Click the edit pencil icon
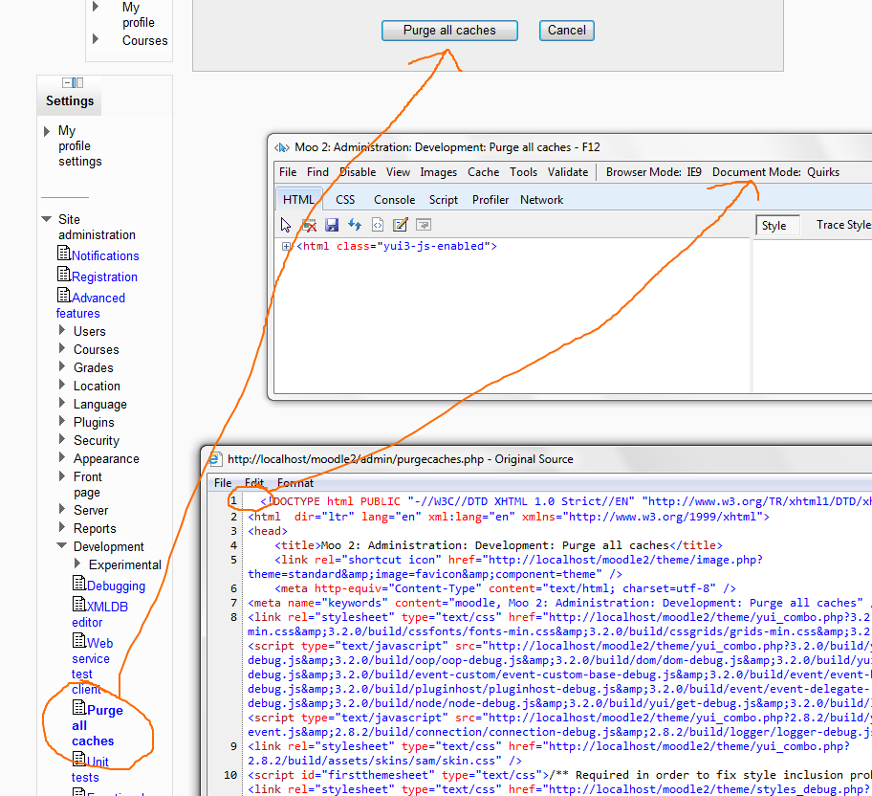The width and height of the screenshot is (872, 796). coord(401,225)
